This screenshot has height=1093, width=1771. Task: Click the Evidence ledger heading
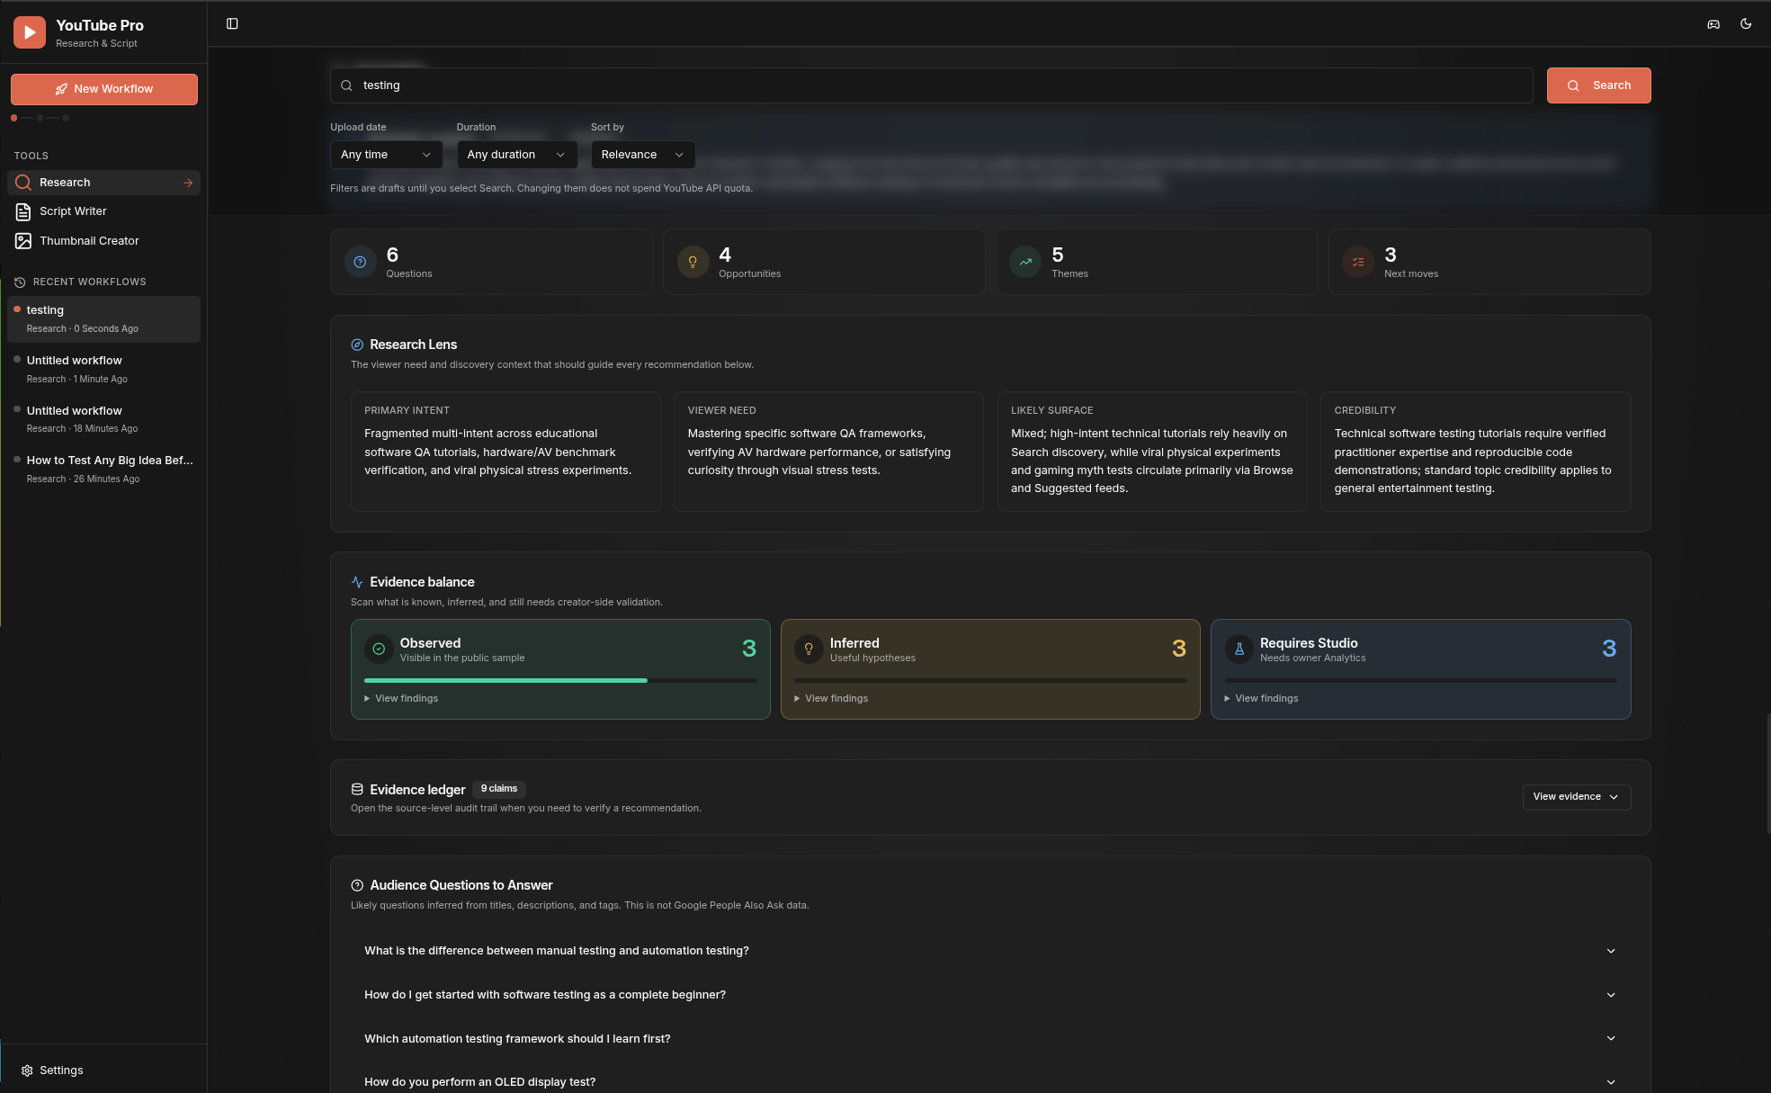[x=417, y=790]
